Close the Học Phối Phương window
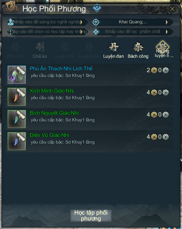 (x=172, y=9)
